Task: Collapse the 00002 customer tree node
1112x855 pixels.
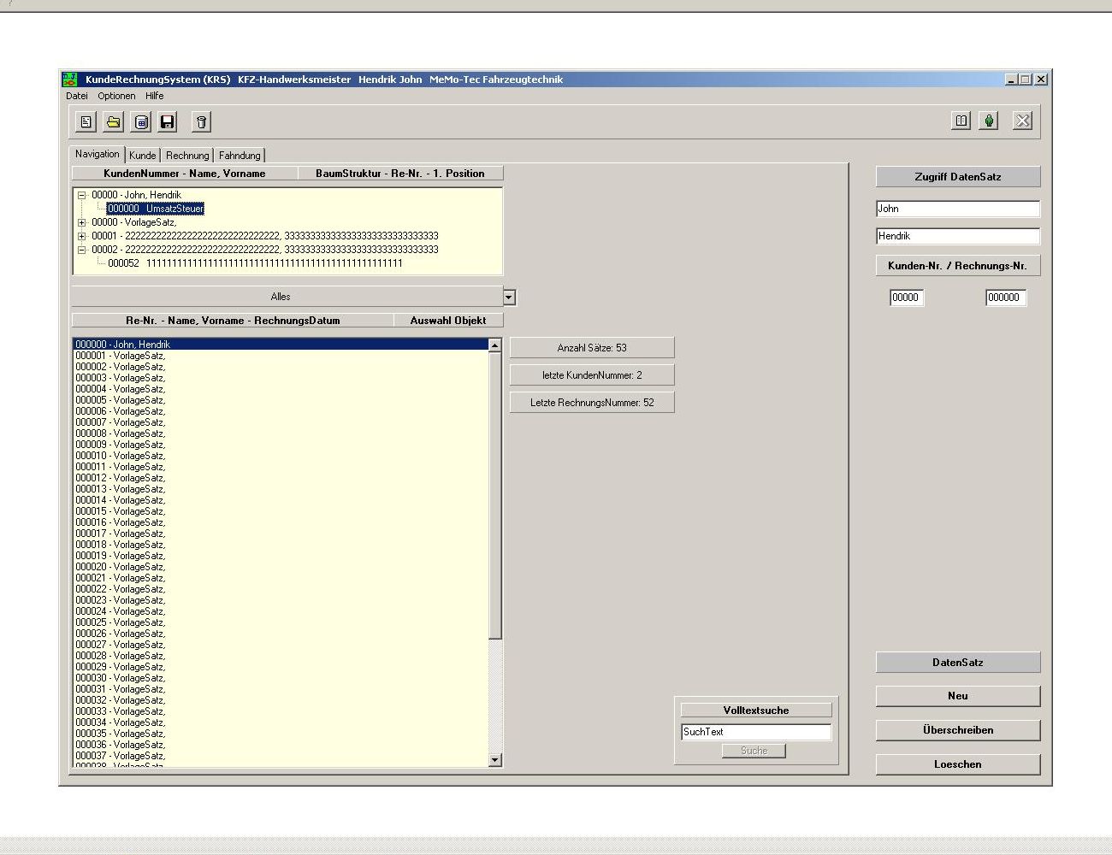Action: [82, 250]
